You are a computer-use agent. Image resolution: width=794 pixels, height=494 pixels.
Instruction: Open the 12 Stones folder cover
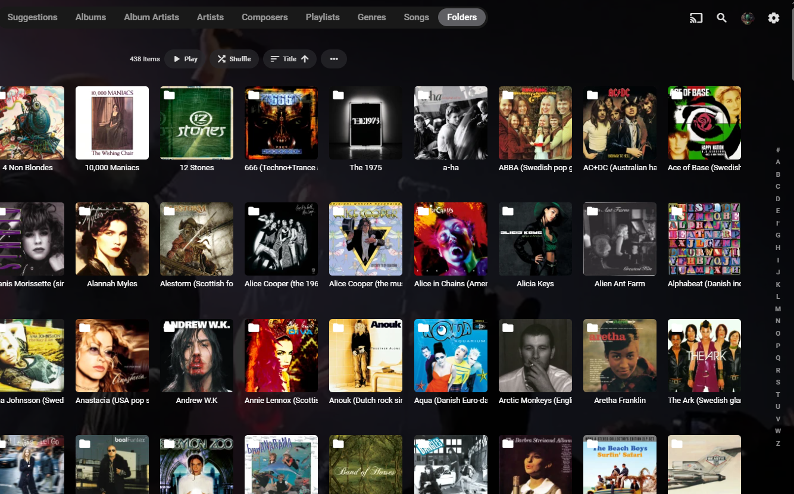pyautogui.click(x=196, y=123)
